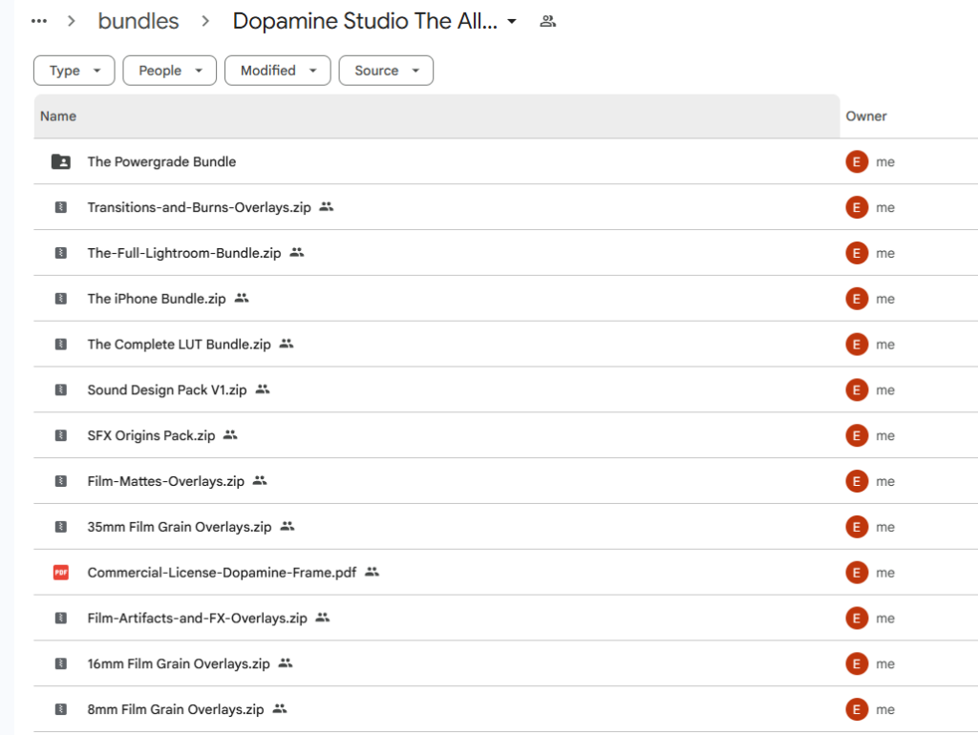Click owner avatar in SFX Origins Pack.zip row
The height and width of the screenshot is (735, 978).
857,435
